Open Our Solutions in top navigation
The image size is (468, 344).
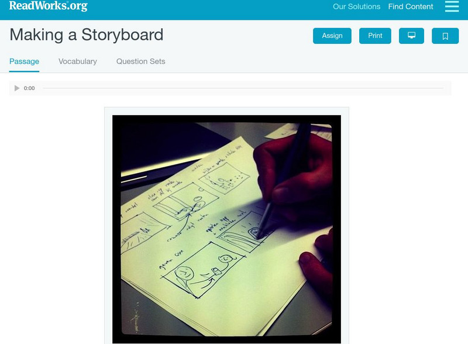[356, 6]
